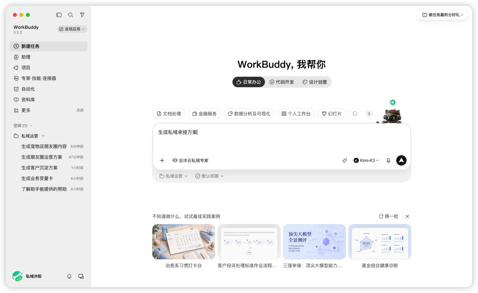Close the best practice cases section
This screenshot has height=293, width=478.
point(407,216)
